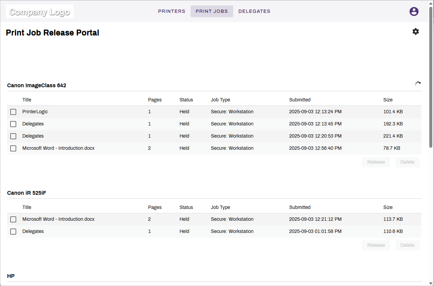The width and height of the screenshot is (434, 286).
Task: Click timestamp 2025-09-03 12:21:12 PM
Action: [315, 219]
